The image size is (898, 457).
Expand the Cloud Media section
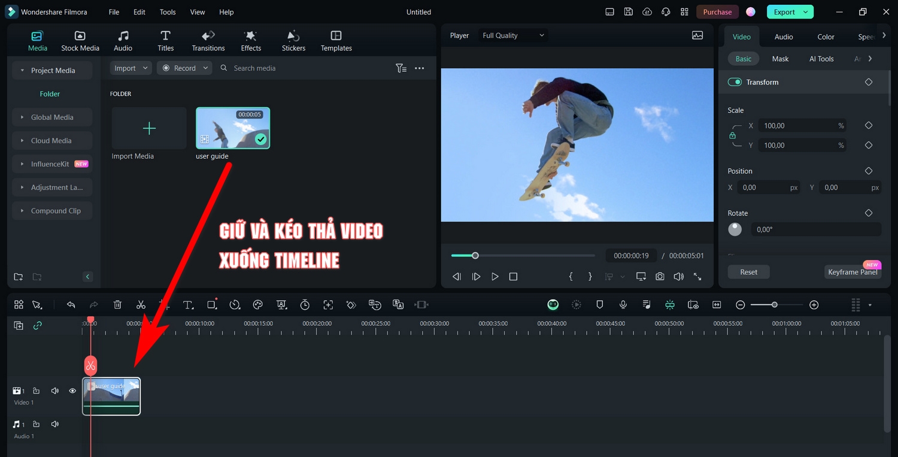52,140
